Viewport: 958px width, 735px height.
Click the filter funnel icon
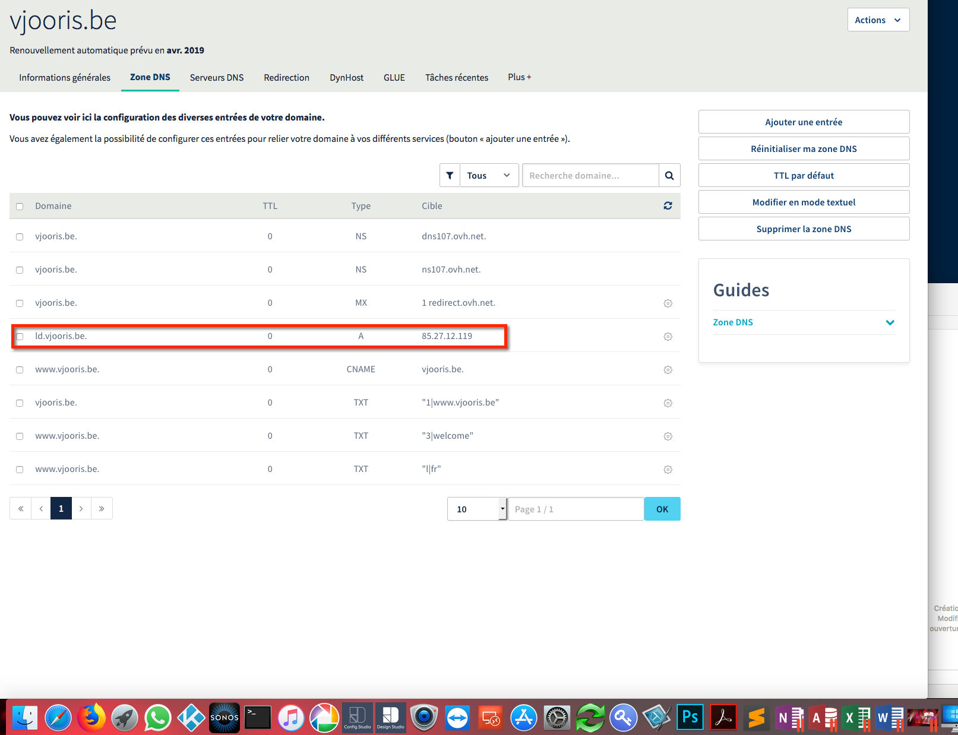[450, 175]
